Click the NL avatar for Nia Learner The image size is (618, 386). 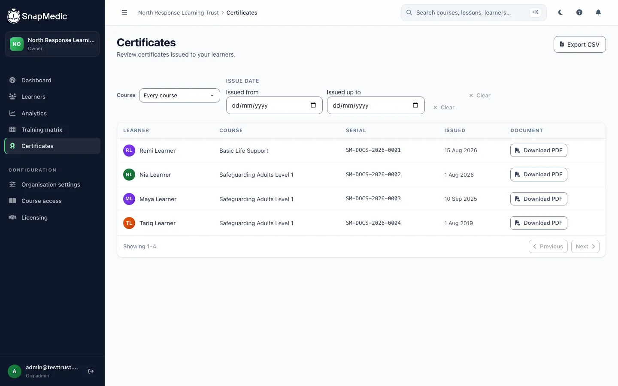tap(129, 175)
